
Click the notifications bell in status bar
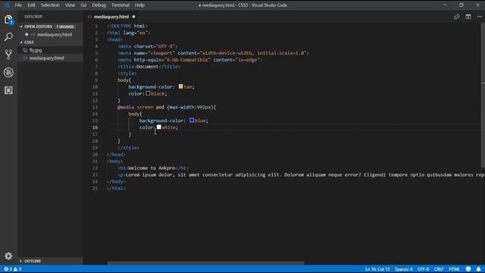pos(478,269)
